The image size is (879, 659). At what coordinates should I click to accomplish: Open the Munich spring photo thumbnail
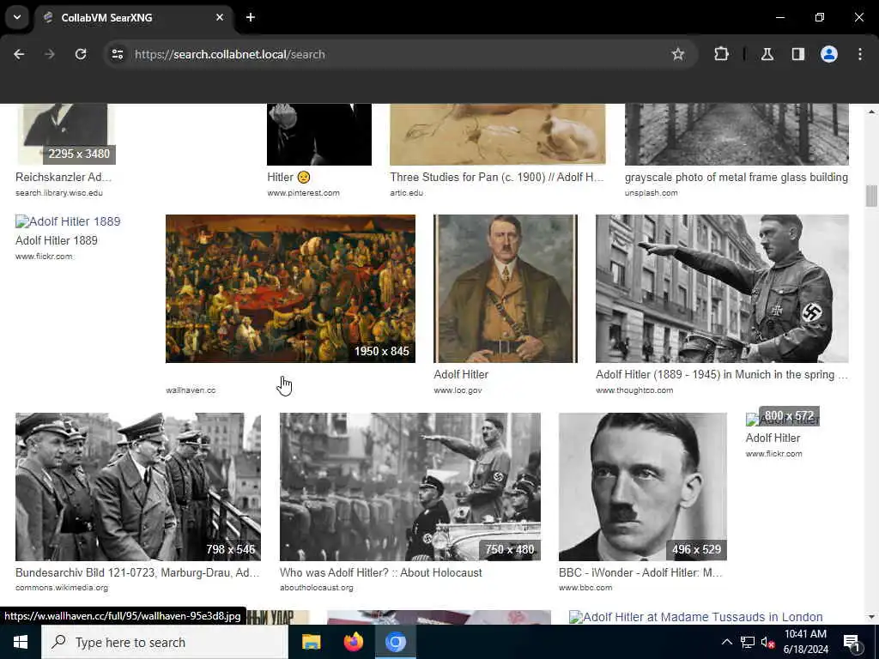722,288
